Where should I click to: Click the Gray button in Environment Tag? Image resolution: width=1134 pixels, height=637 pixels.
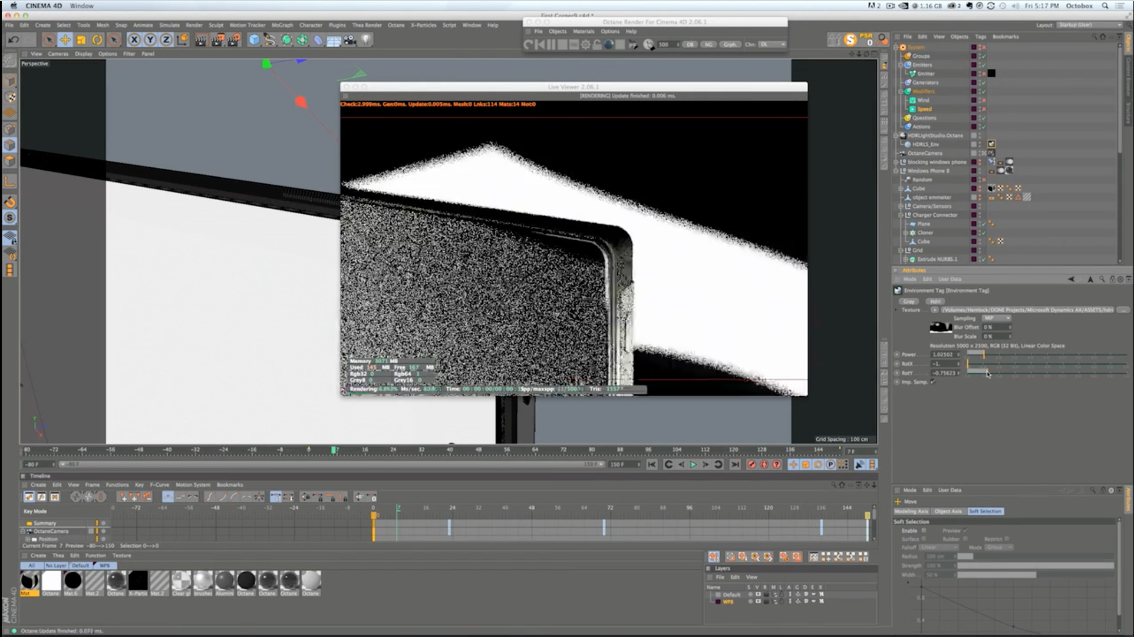coord(909,301)
